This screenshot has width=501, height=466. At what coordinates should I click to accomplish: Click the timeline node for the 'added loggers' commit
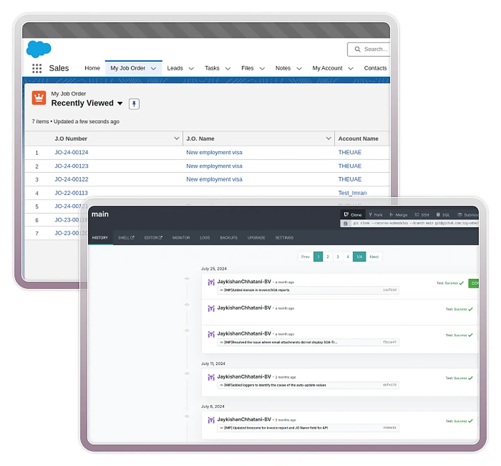click(x=187, y=373)
